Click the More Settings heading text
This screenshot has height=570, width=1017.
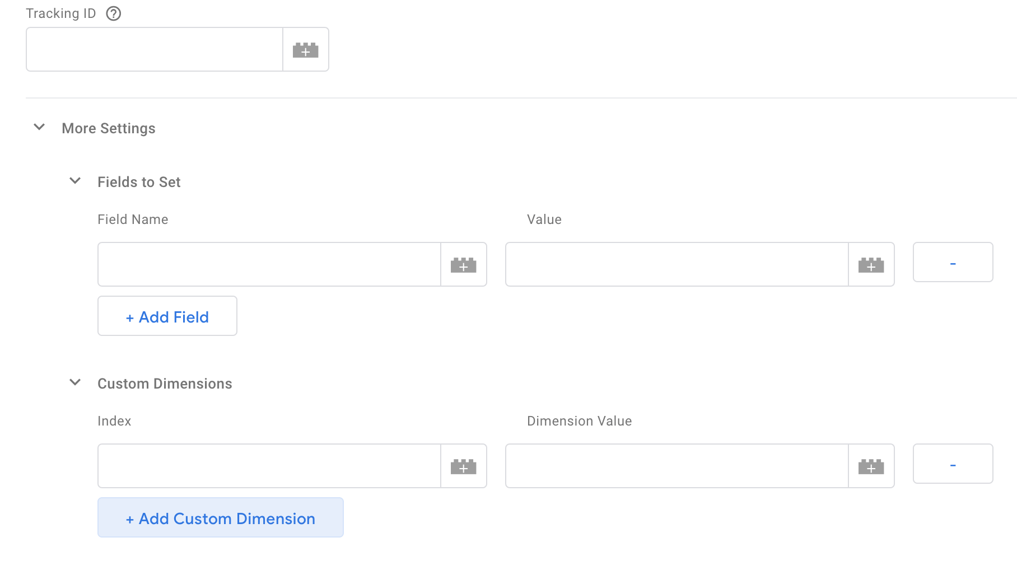pos(109,128)
